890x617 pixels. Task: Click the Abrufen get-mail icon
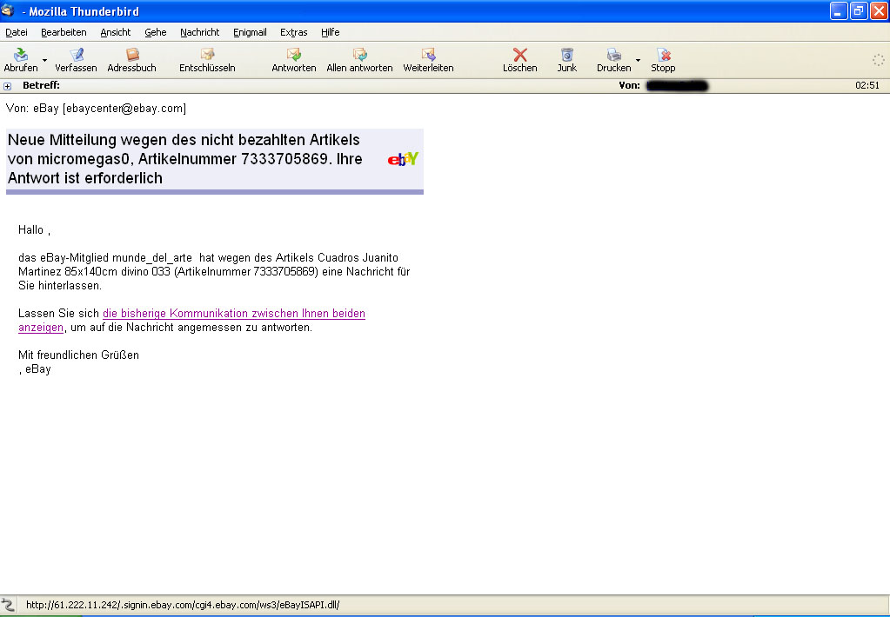(x=21, y=55)
